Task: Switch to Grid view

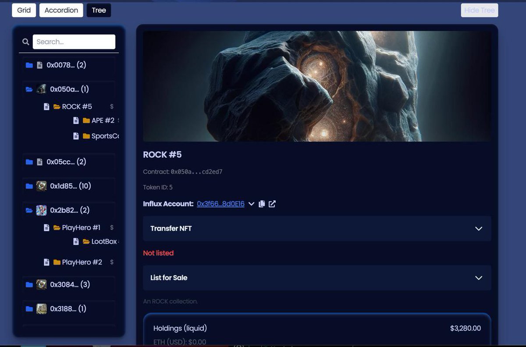Action: pos(24,10)
